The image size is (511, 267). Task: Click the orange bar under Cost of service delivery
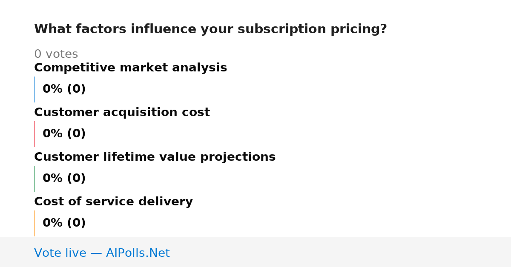coord(34,223)
